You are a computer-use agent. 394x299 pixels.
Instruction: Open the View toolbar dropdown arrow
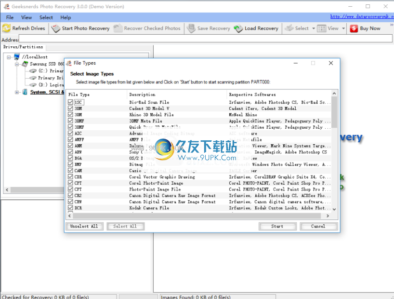pos(343,28)
